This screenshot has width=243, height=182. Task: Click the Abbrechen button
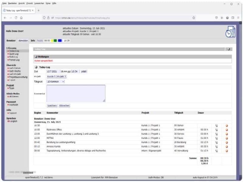pyautogui.click(x=64, y=106)
